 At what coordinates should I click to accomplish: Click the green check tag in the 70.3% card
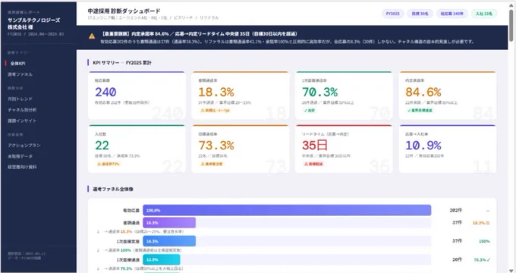(310, 111)
